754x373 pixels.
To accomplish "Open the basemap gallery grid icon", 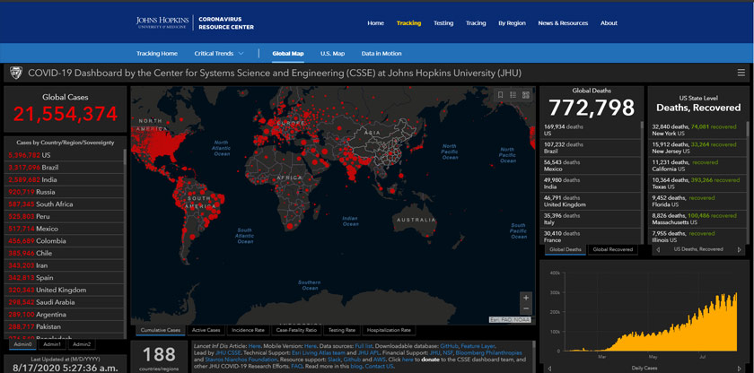I will 526,95.
